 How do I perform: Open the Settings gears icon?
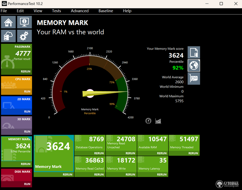25,36
